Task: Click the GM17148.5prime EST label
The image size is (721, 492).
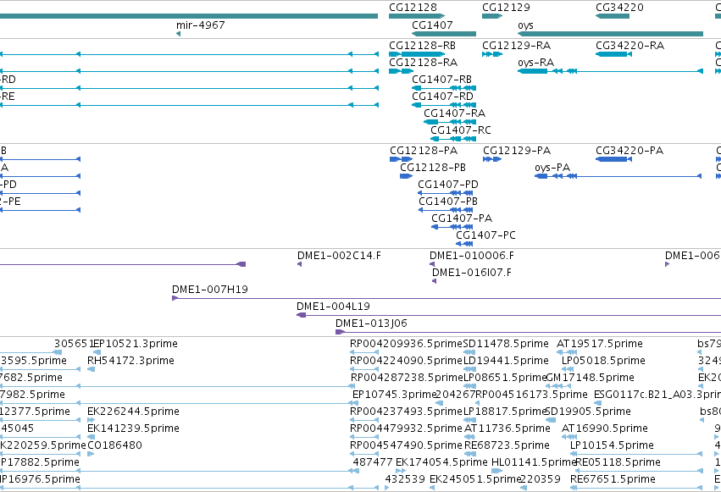Action: [x=590, y=378]
